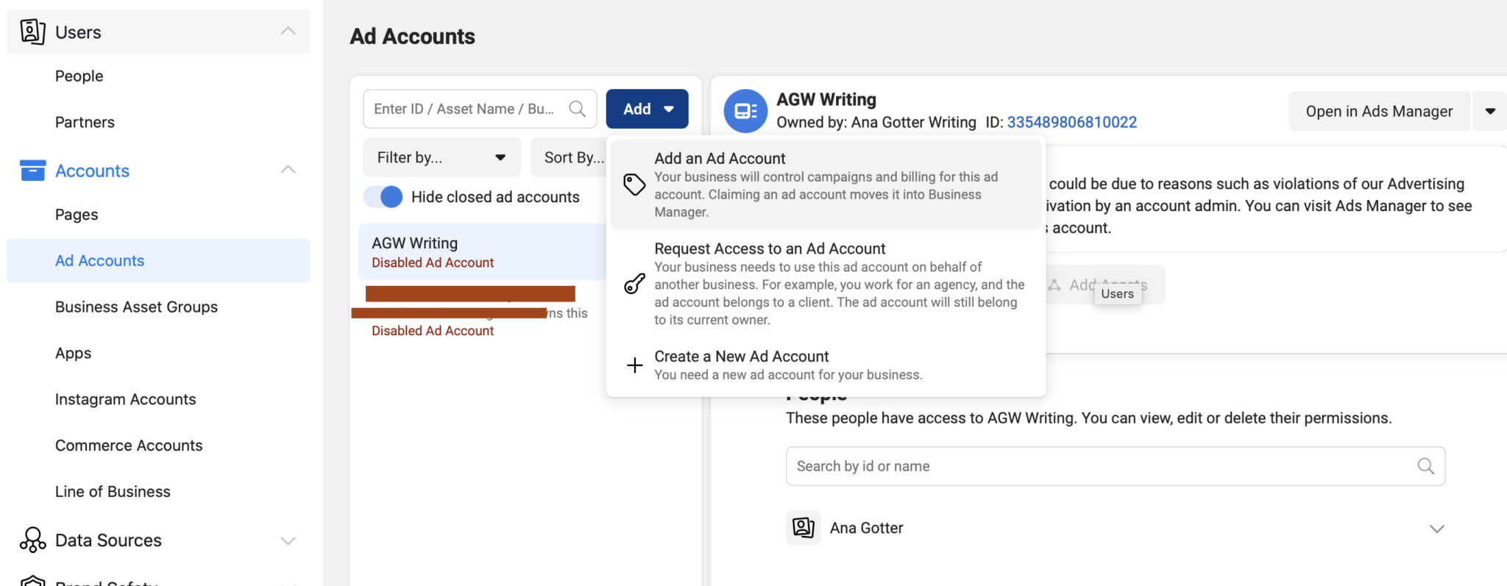Collapse the Users section chevron
Image resolution: width=1507 pixels, height=586 pixels.
pos(288,31)
